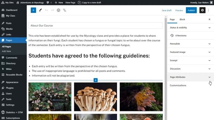Click Howdy, Sue Waters account menu

point(201,2)
